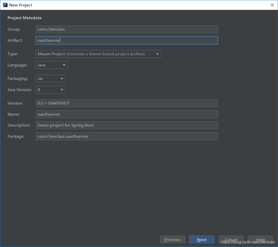Click the Name input field

pos(127,114)
